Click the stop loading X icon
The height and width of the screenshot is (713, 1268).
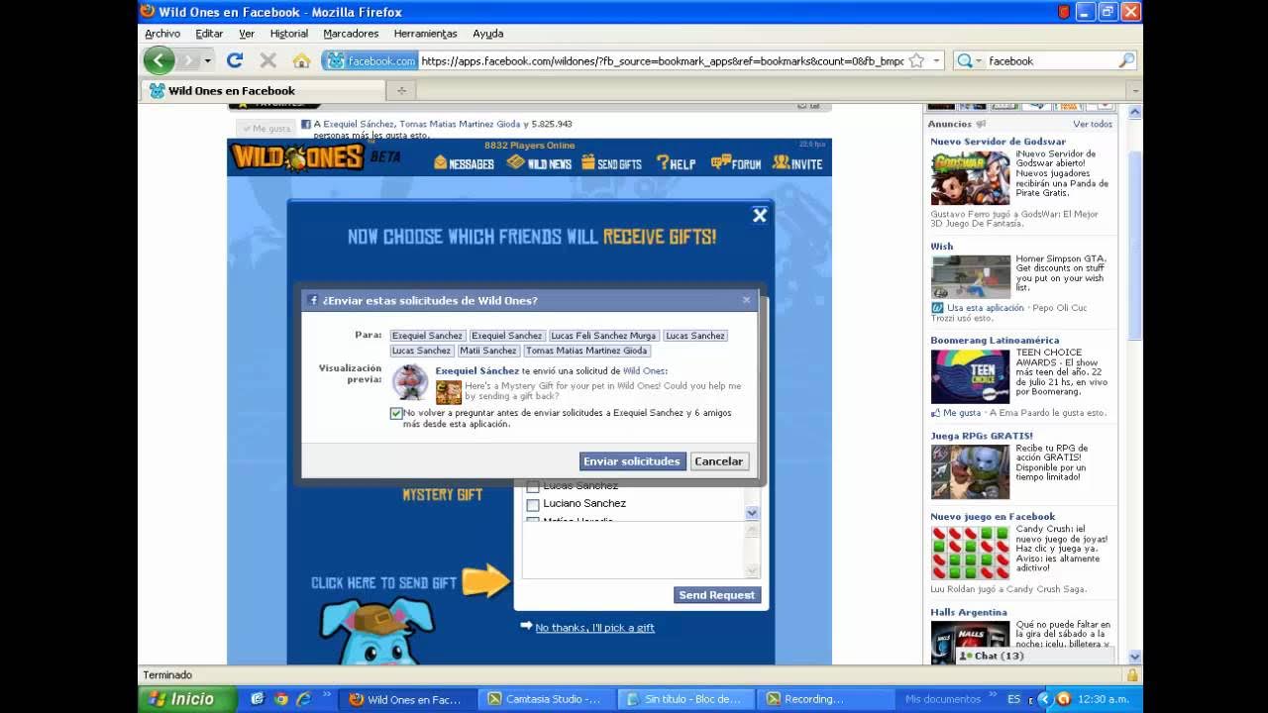tap(267, 60)
